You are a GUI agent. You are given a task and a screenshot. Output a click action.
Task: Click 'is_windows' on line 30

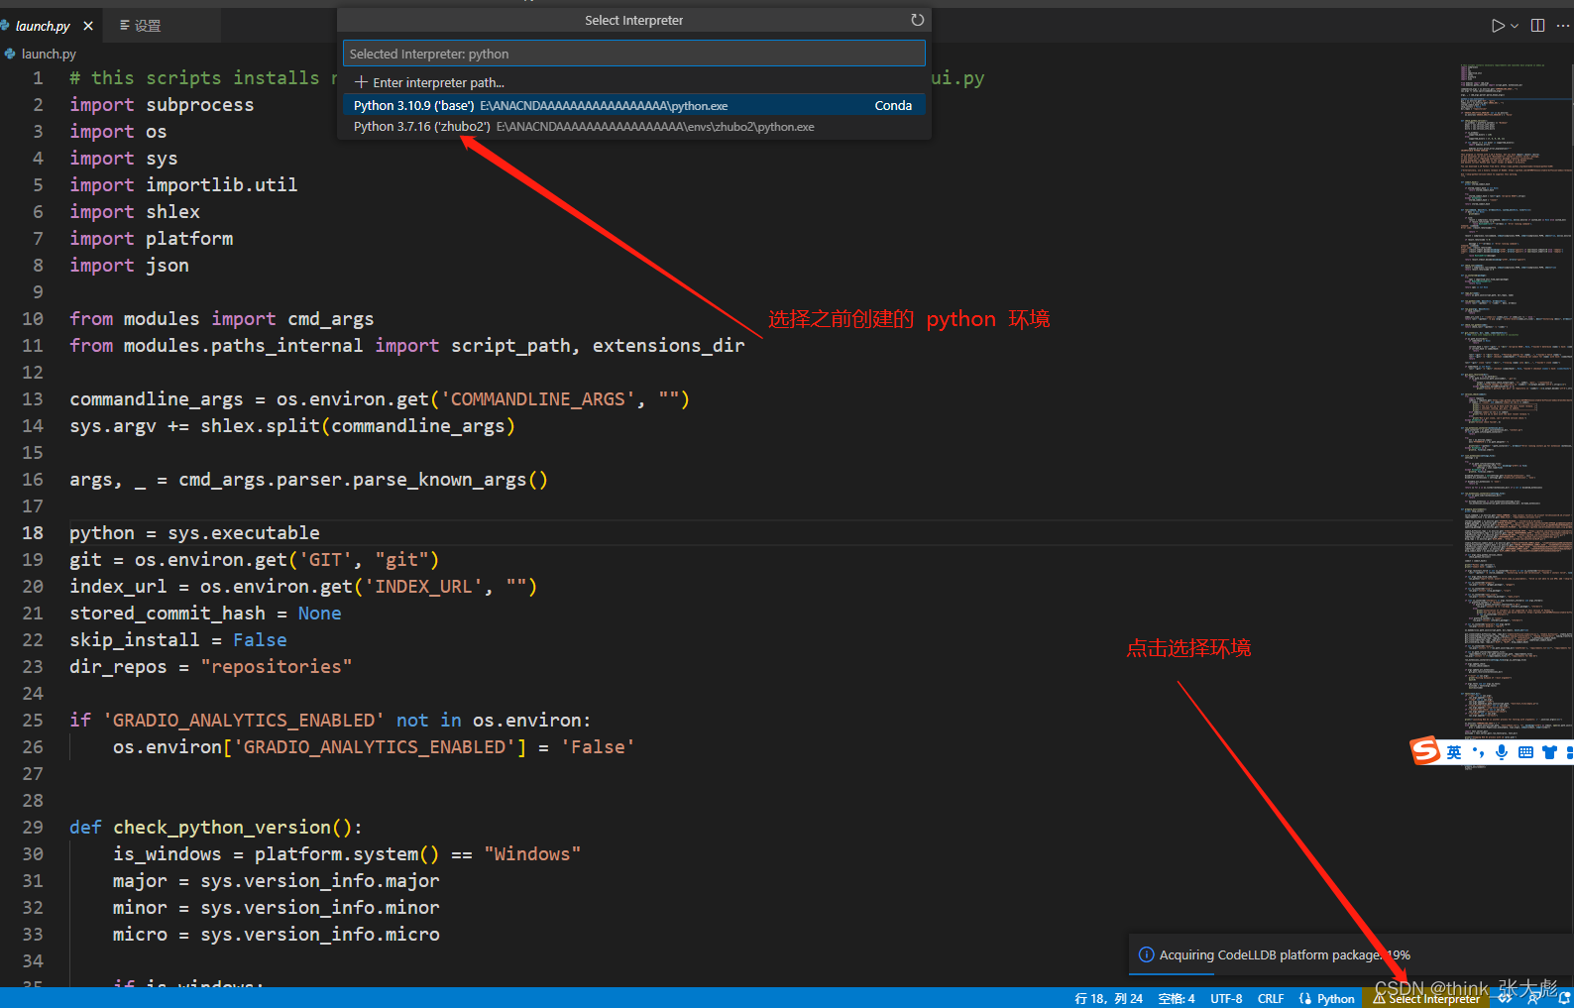[168, 854]
